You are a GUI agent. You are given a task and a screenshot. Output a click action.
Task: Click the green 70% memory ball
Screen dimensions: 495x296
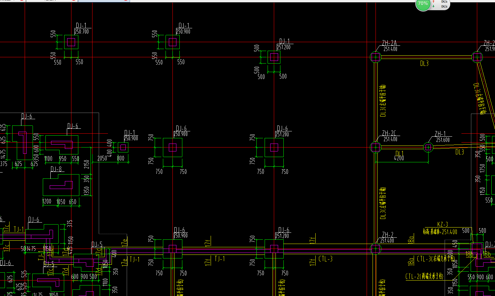[423, 4]
